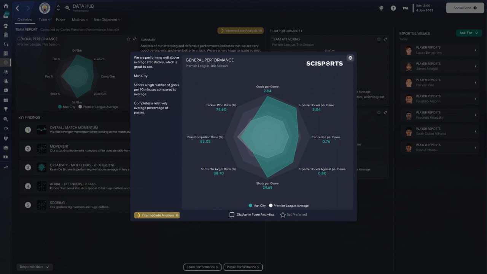This screenshot has height=274, width=487.
Task: Open the Transfers arrows icon in sidebar
Action: click(6, 128)
